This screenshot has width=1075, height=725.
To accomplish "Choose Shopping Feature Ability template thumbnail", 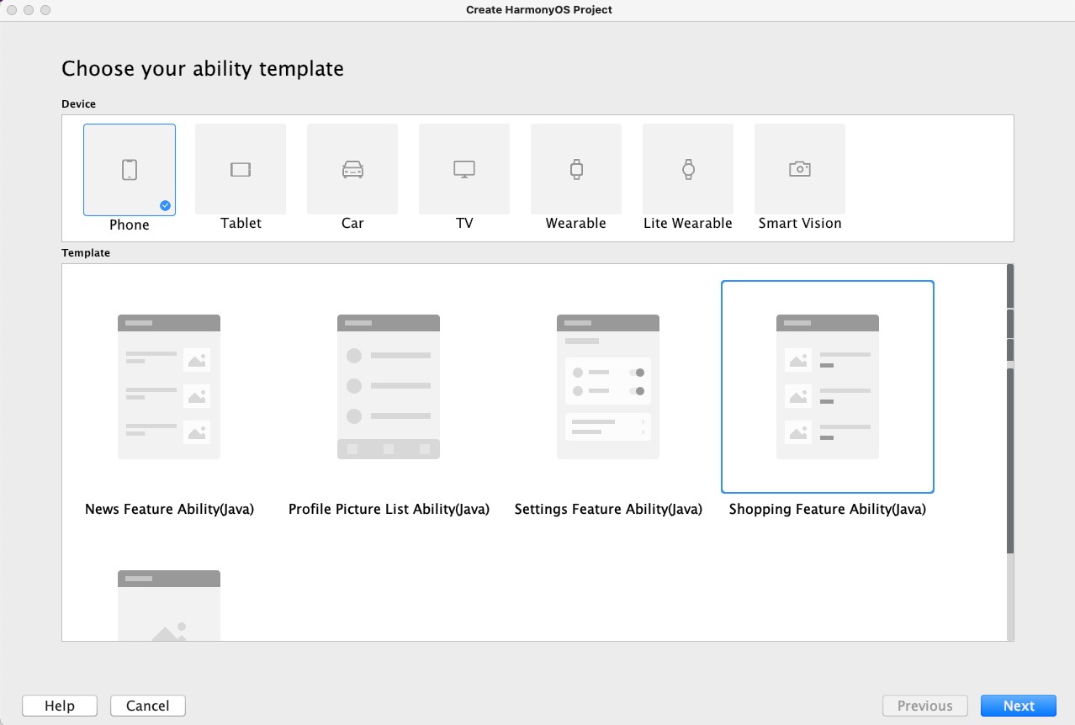I will [828, 387].
